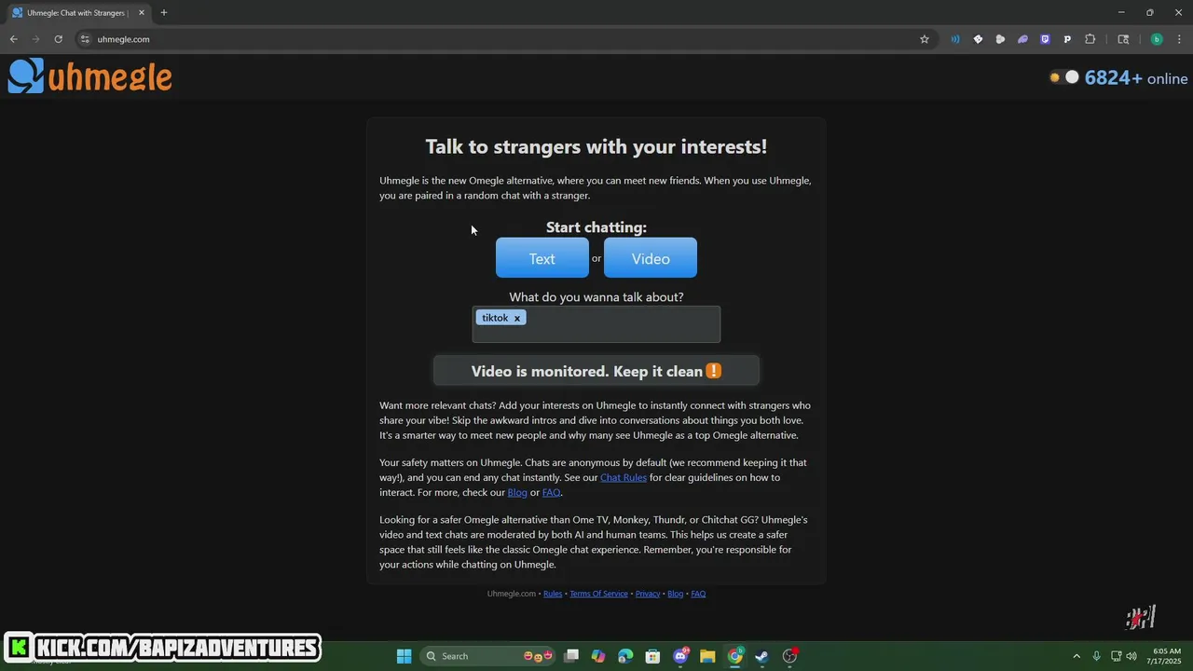The image size is (1193, 671).
Task: Open volume control in the system tray
Action: point(1131,656)
